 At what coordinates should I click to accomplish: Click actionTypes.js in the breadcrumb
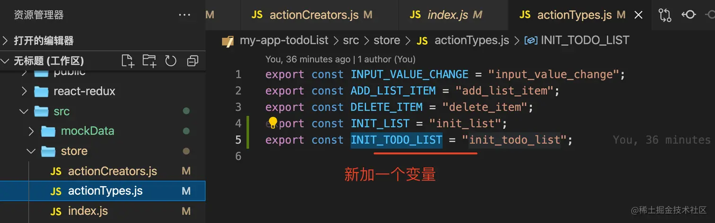point(471,41)
